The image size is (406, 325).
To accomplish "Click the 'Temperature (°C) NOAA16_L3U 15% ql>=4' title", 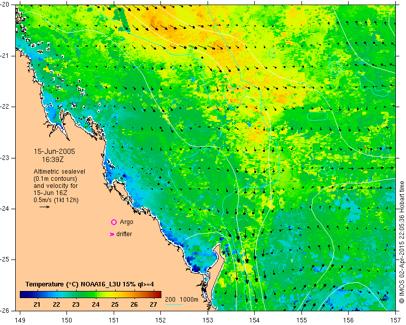I will tap(90, 284).
